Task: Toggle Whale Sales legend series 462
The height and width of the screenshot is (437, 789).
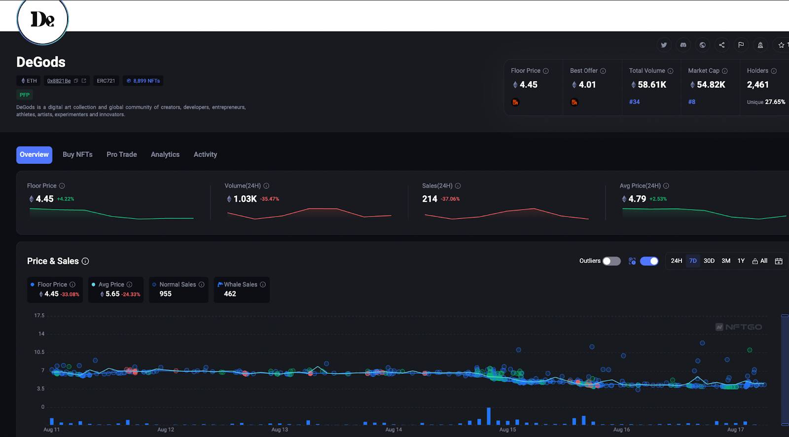Action: (242, 290)
